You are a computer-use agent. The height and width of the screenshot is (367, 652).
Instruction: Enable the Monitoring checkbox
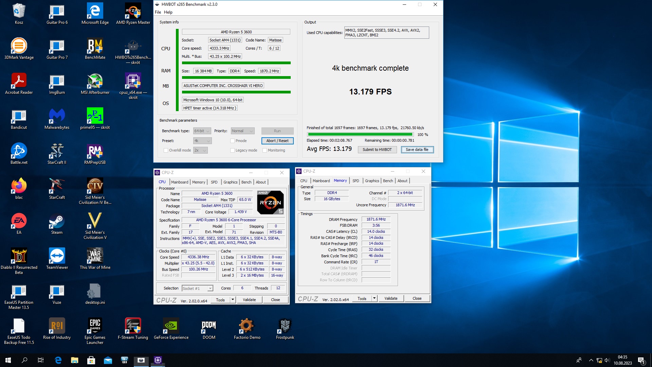[x=265, y=150]
